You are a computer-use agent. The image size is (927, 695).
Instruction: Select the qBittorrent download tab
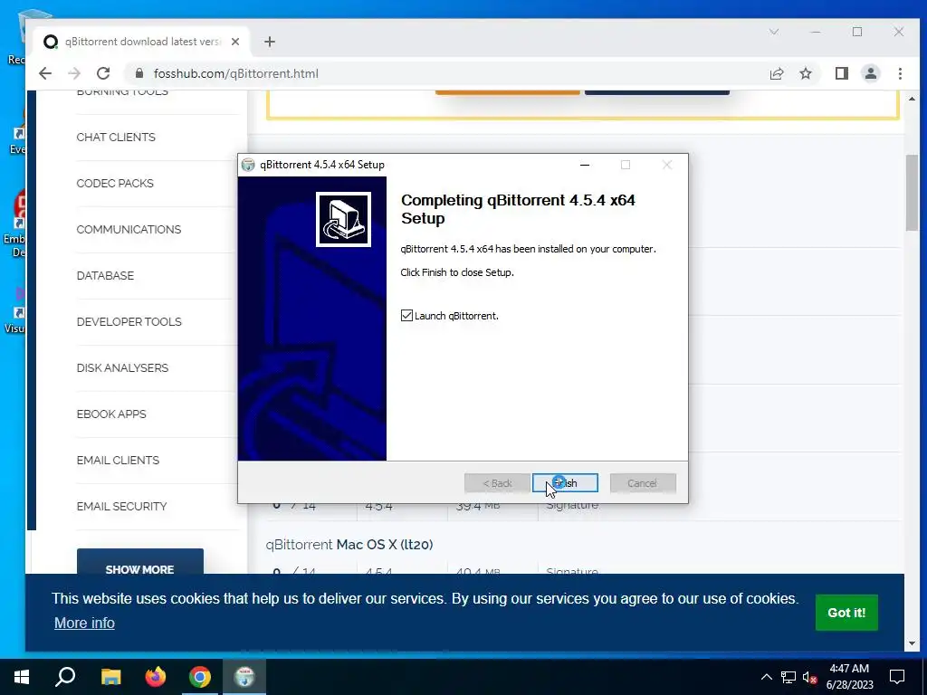142,42
